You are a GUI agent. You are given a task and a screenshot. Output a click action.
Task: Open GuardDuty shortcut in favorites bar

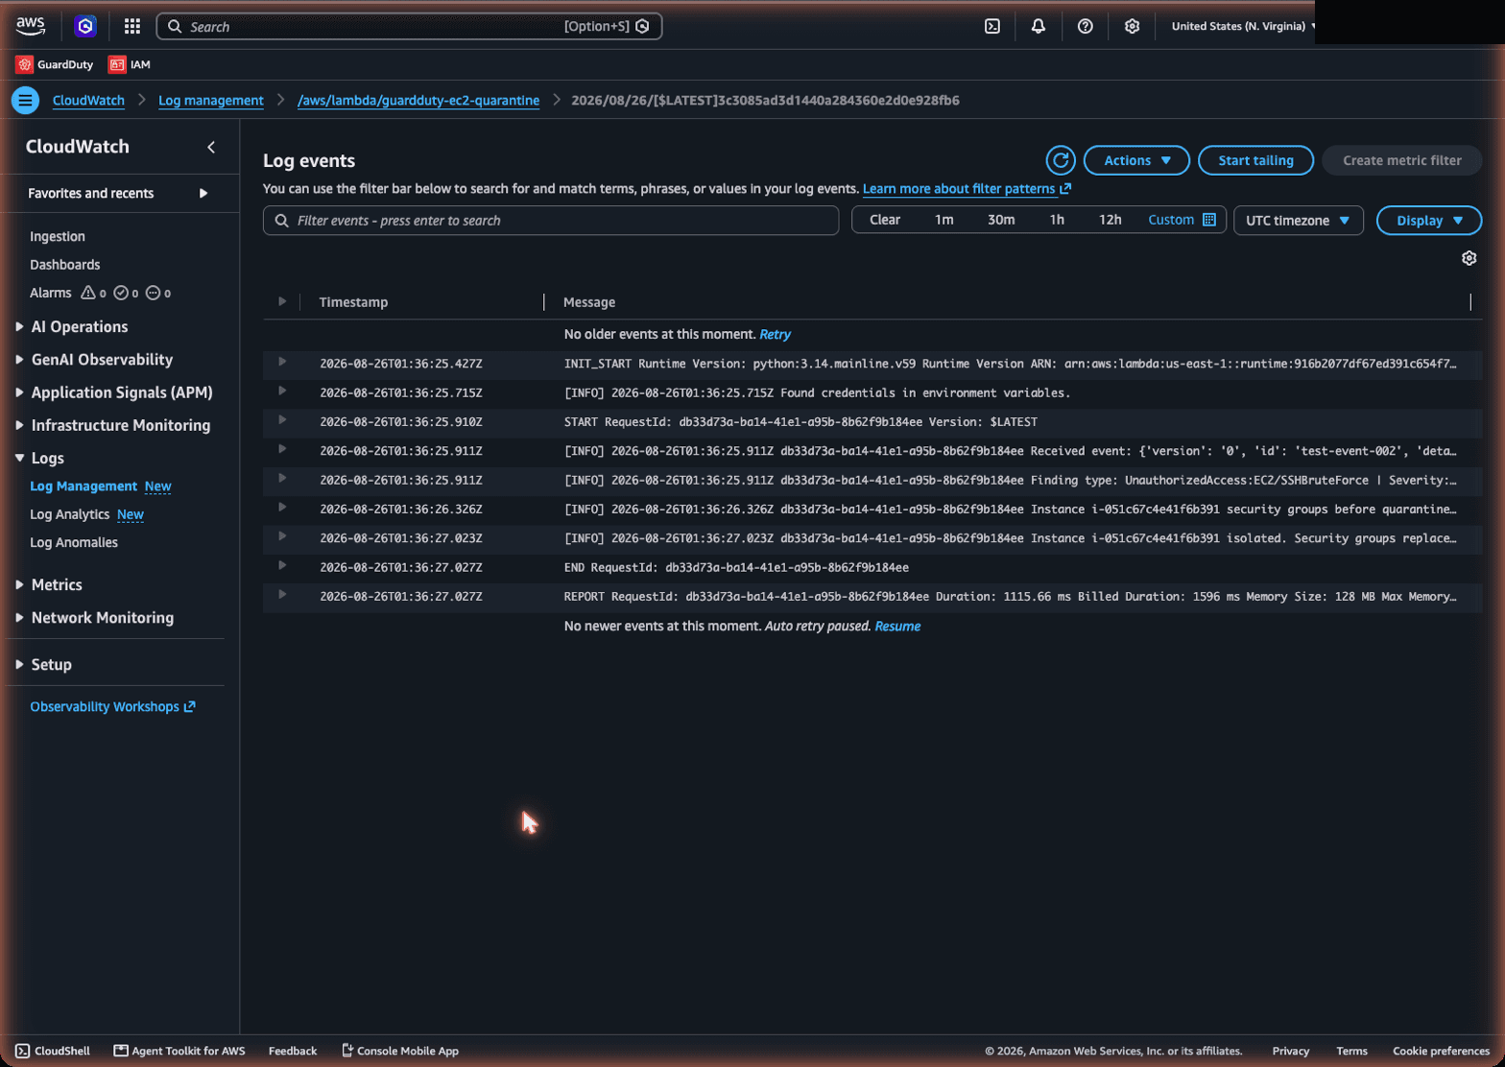tap(55, 64)
